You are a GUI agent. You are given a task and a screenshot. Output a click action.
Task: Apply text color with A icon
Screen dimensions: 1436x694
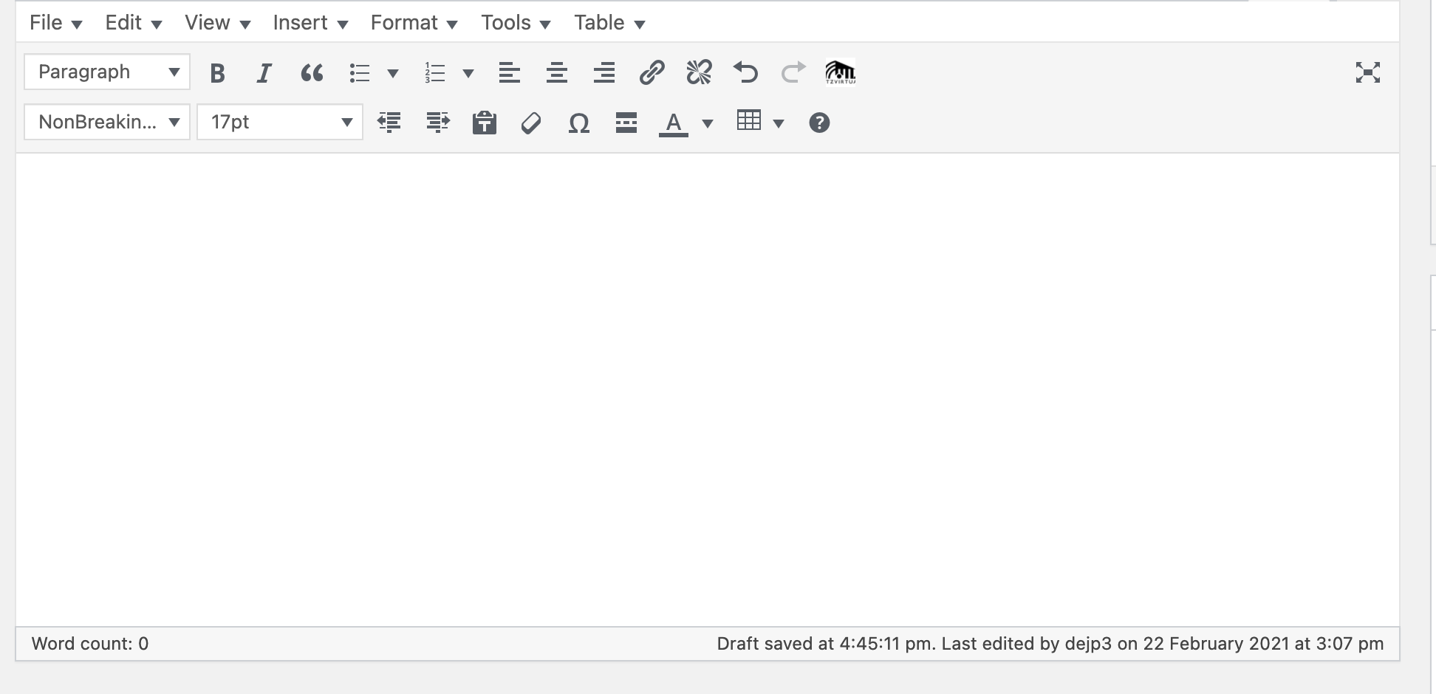pyautogui.click(x=674, y=123)
